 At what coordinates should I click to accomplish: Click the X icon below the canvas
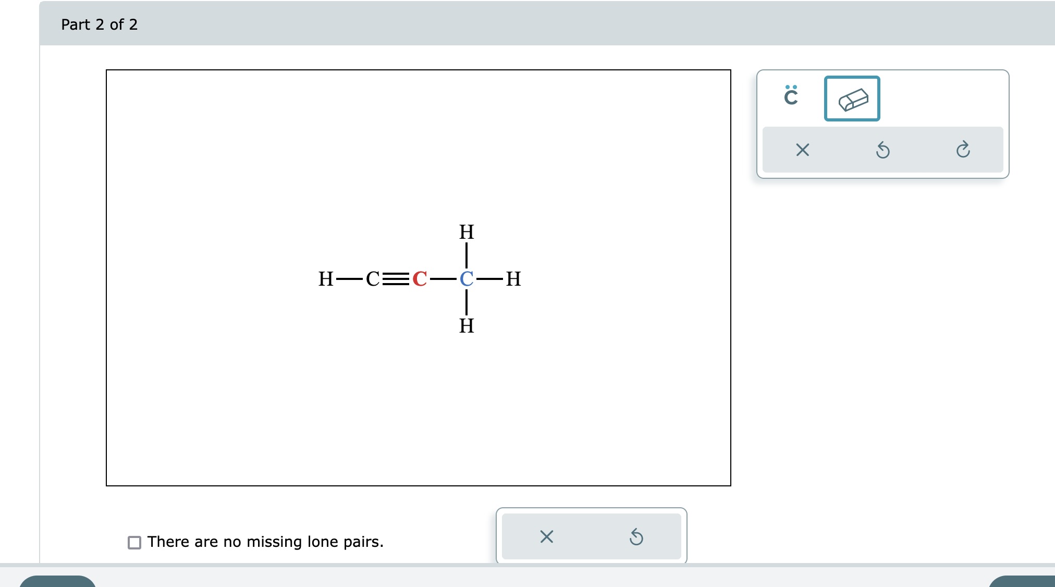[x=545, y=537]
